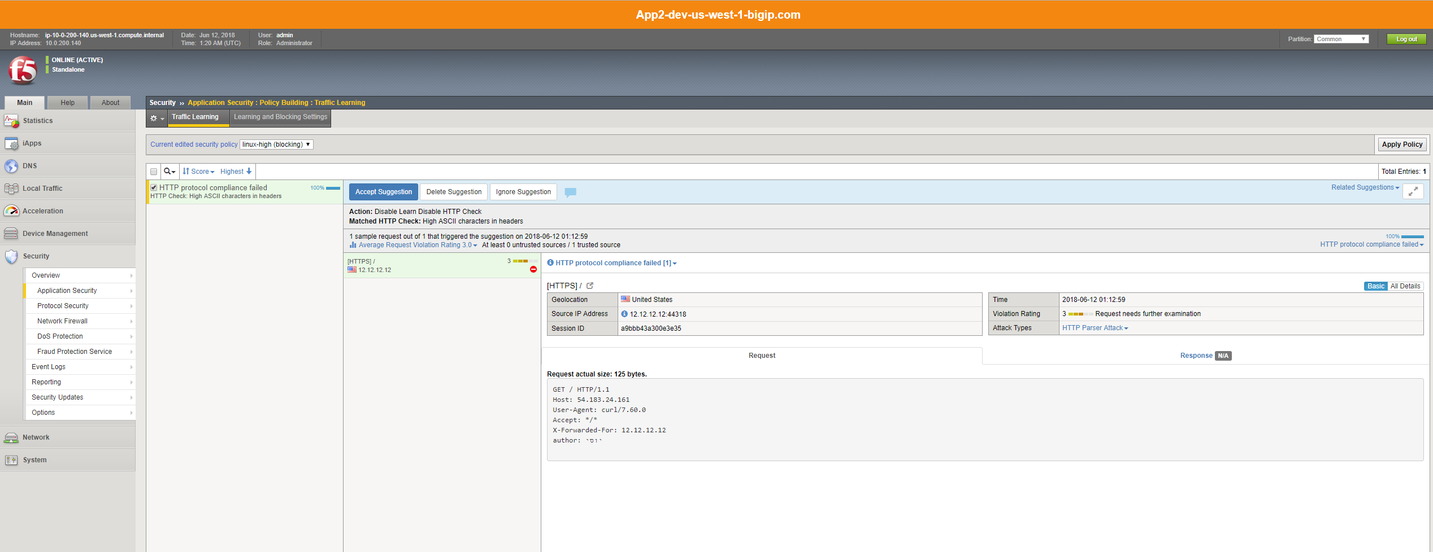This screenshot has width=1433, height=552.
Task: Click inside the raw request text box
Action: (985, 420)
